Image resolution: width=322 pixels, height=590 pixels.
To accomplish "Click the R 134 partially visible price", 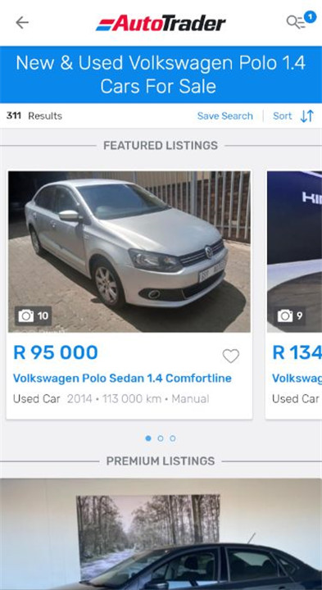I will click(x=297, y=352).
